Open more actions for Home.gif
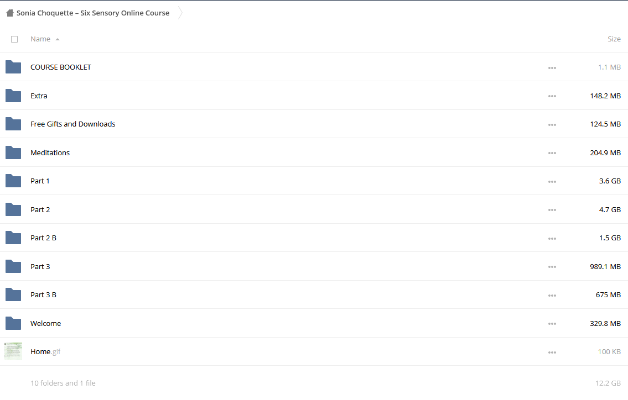 pyautogui.click(x=552, y=352)
